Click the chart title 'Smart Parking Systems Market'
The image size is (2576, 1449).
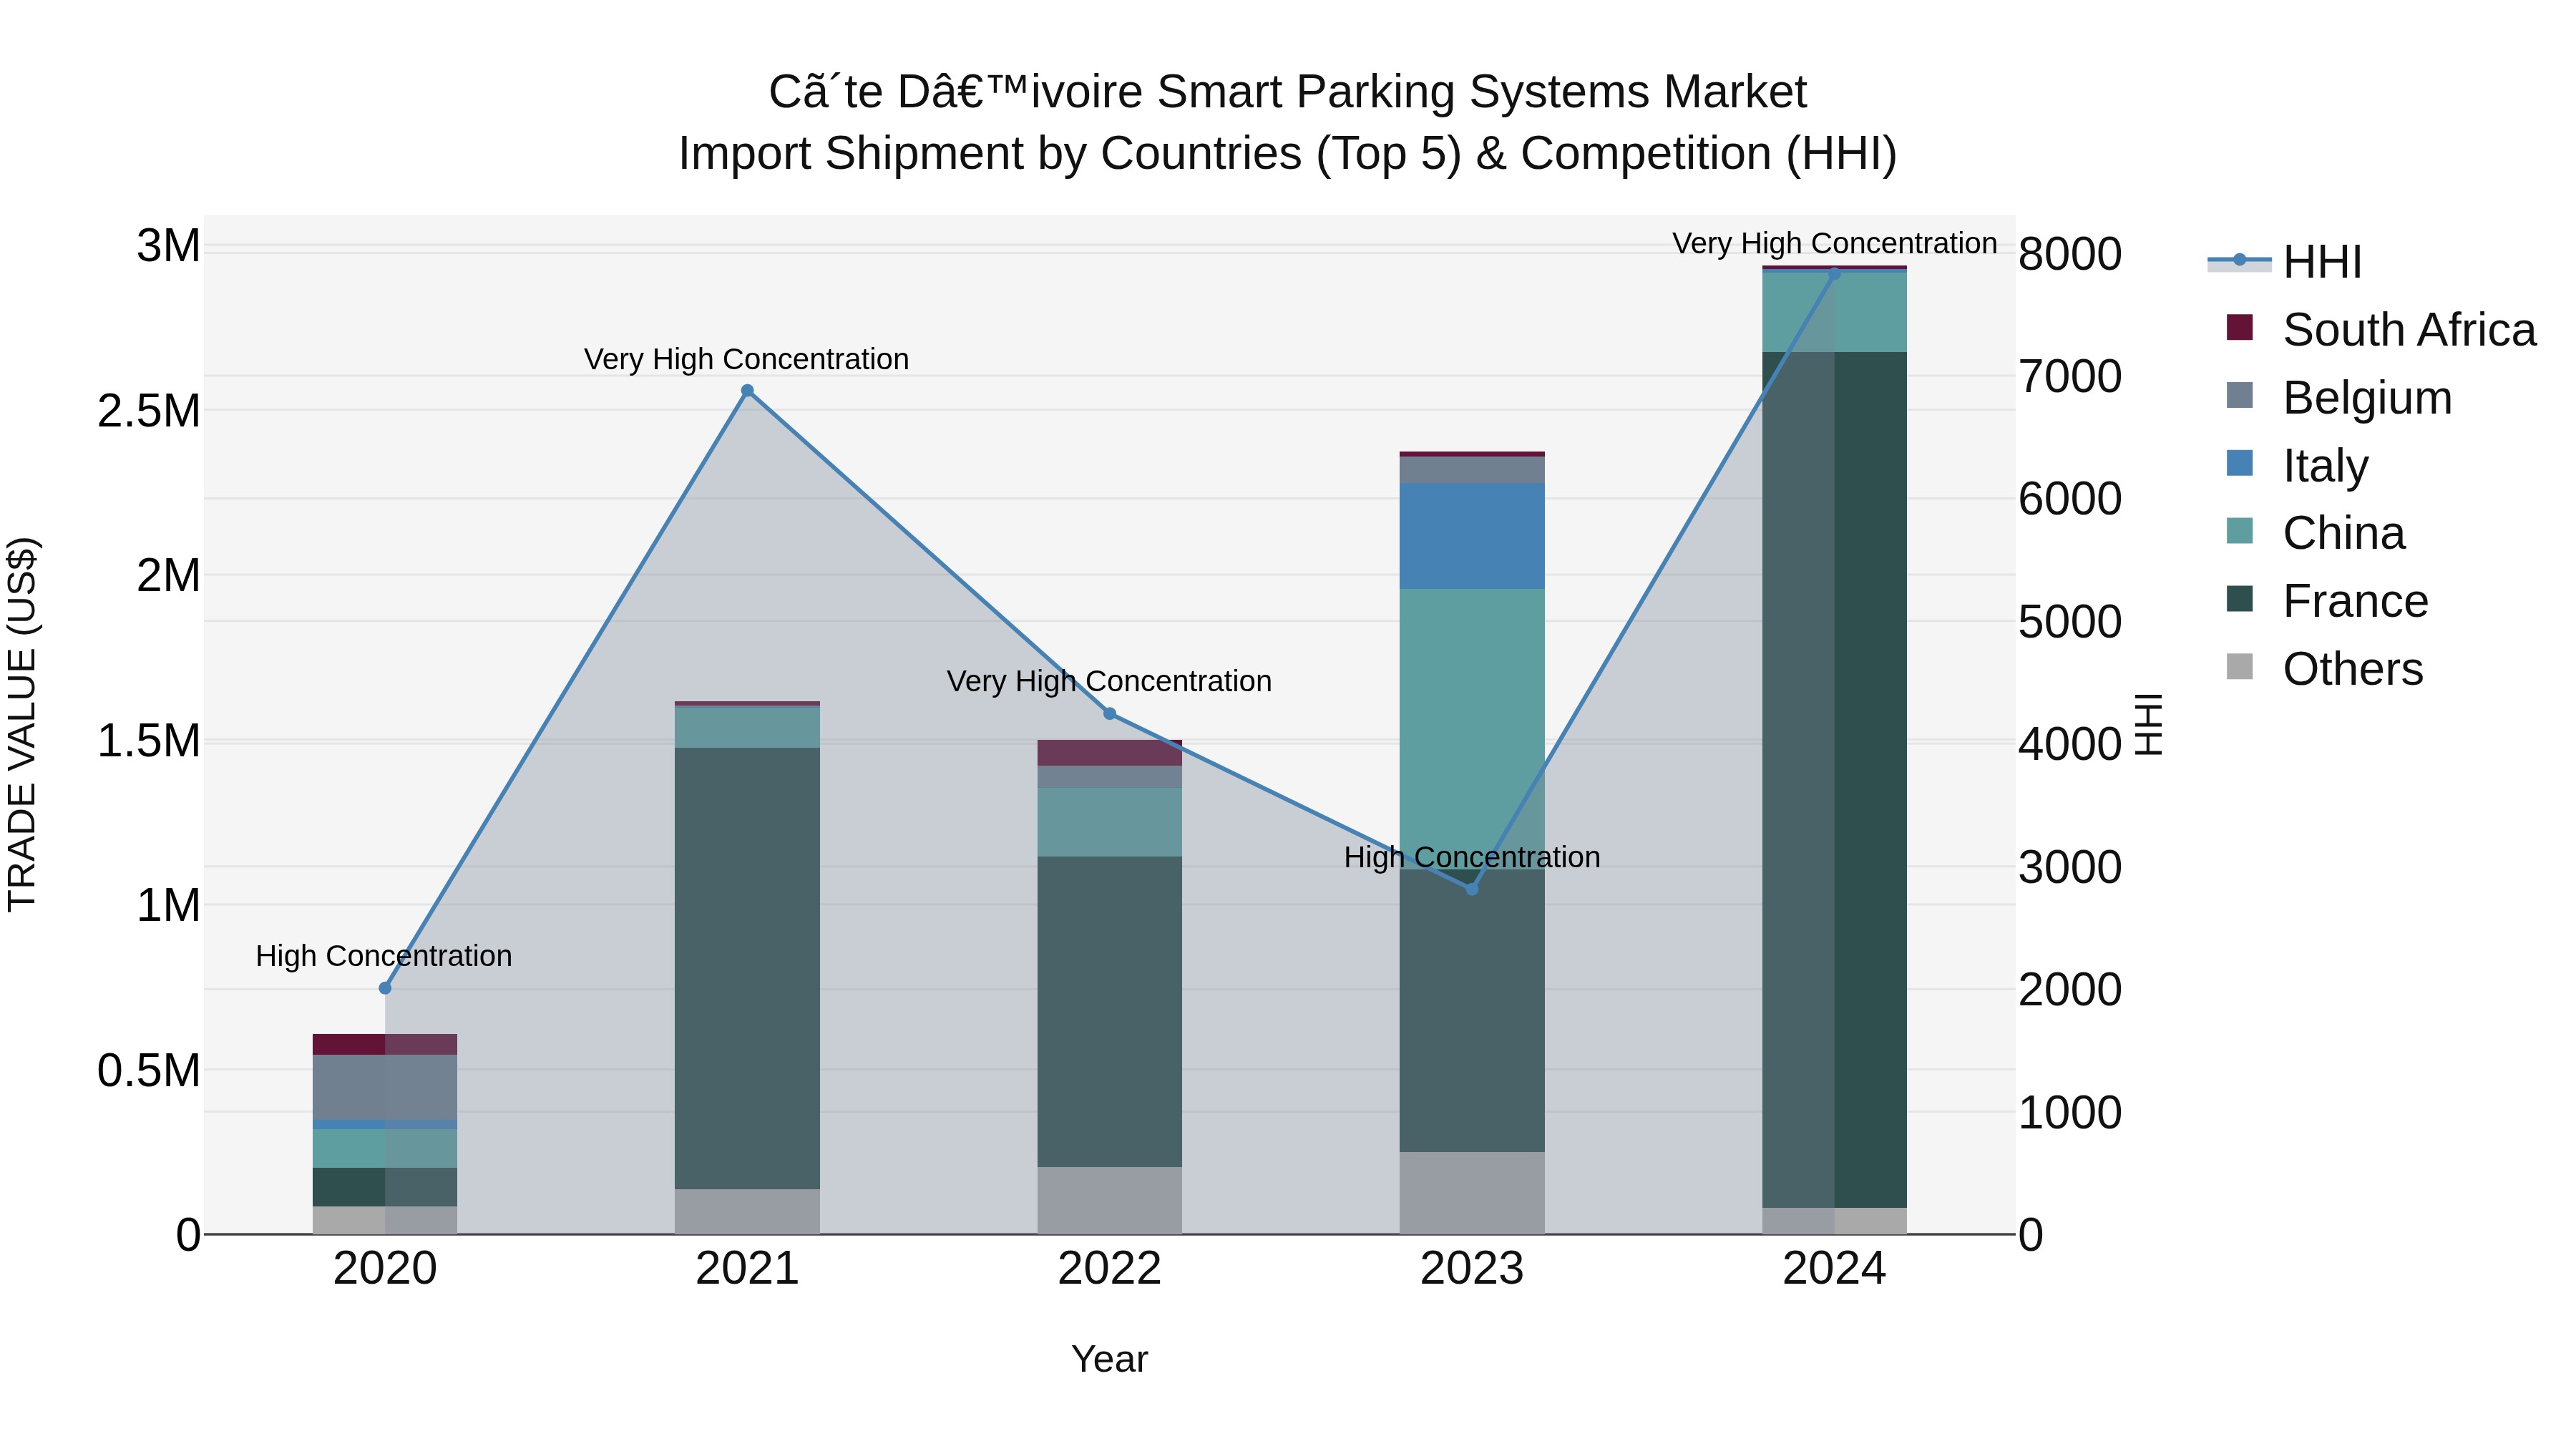pyautogui.click(x=1482, y=93)
